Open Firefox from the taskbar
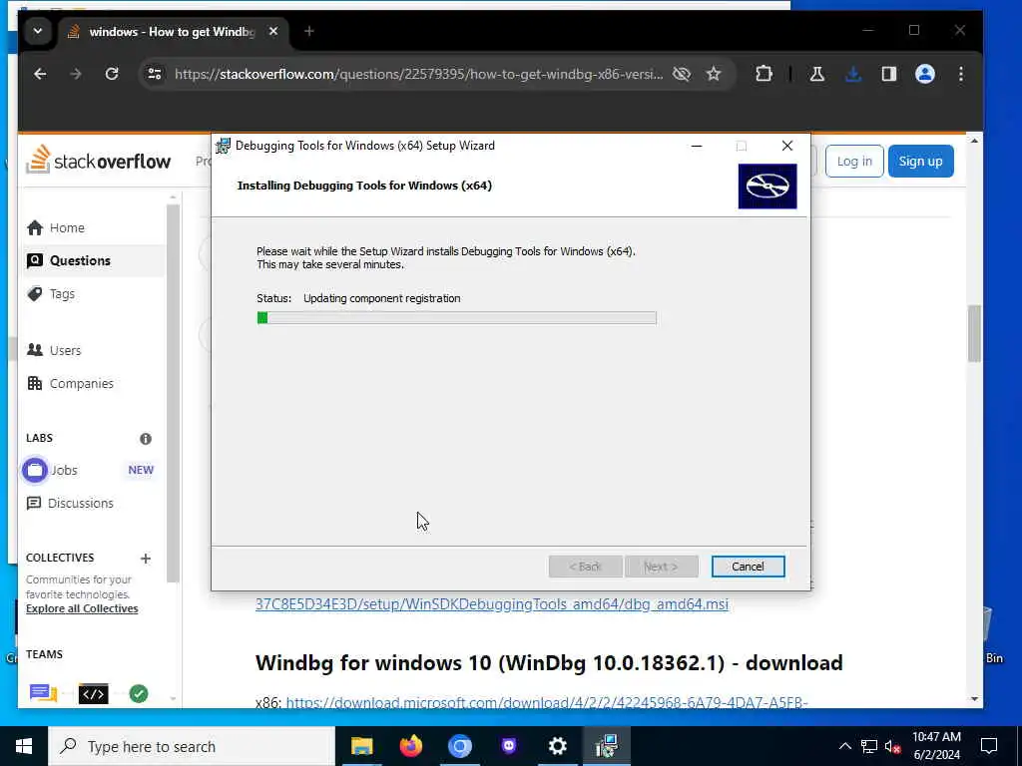This screenshot has height=766, width=1022. click(x=410, y=746)
